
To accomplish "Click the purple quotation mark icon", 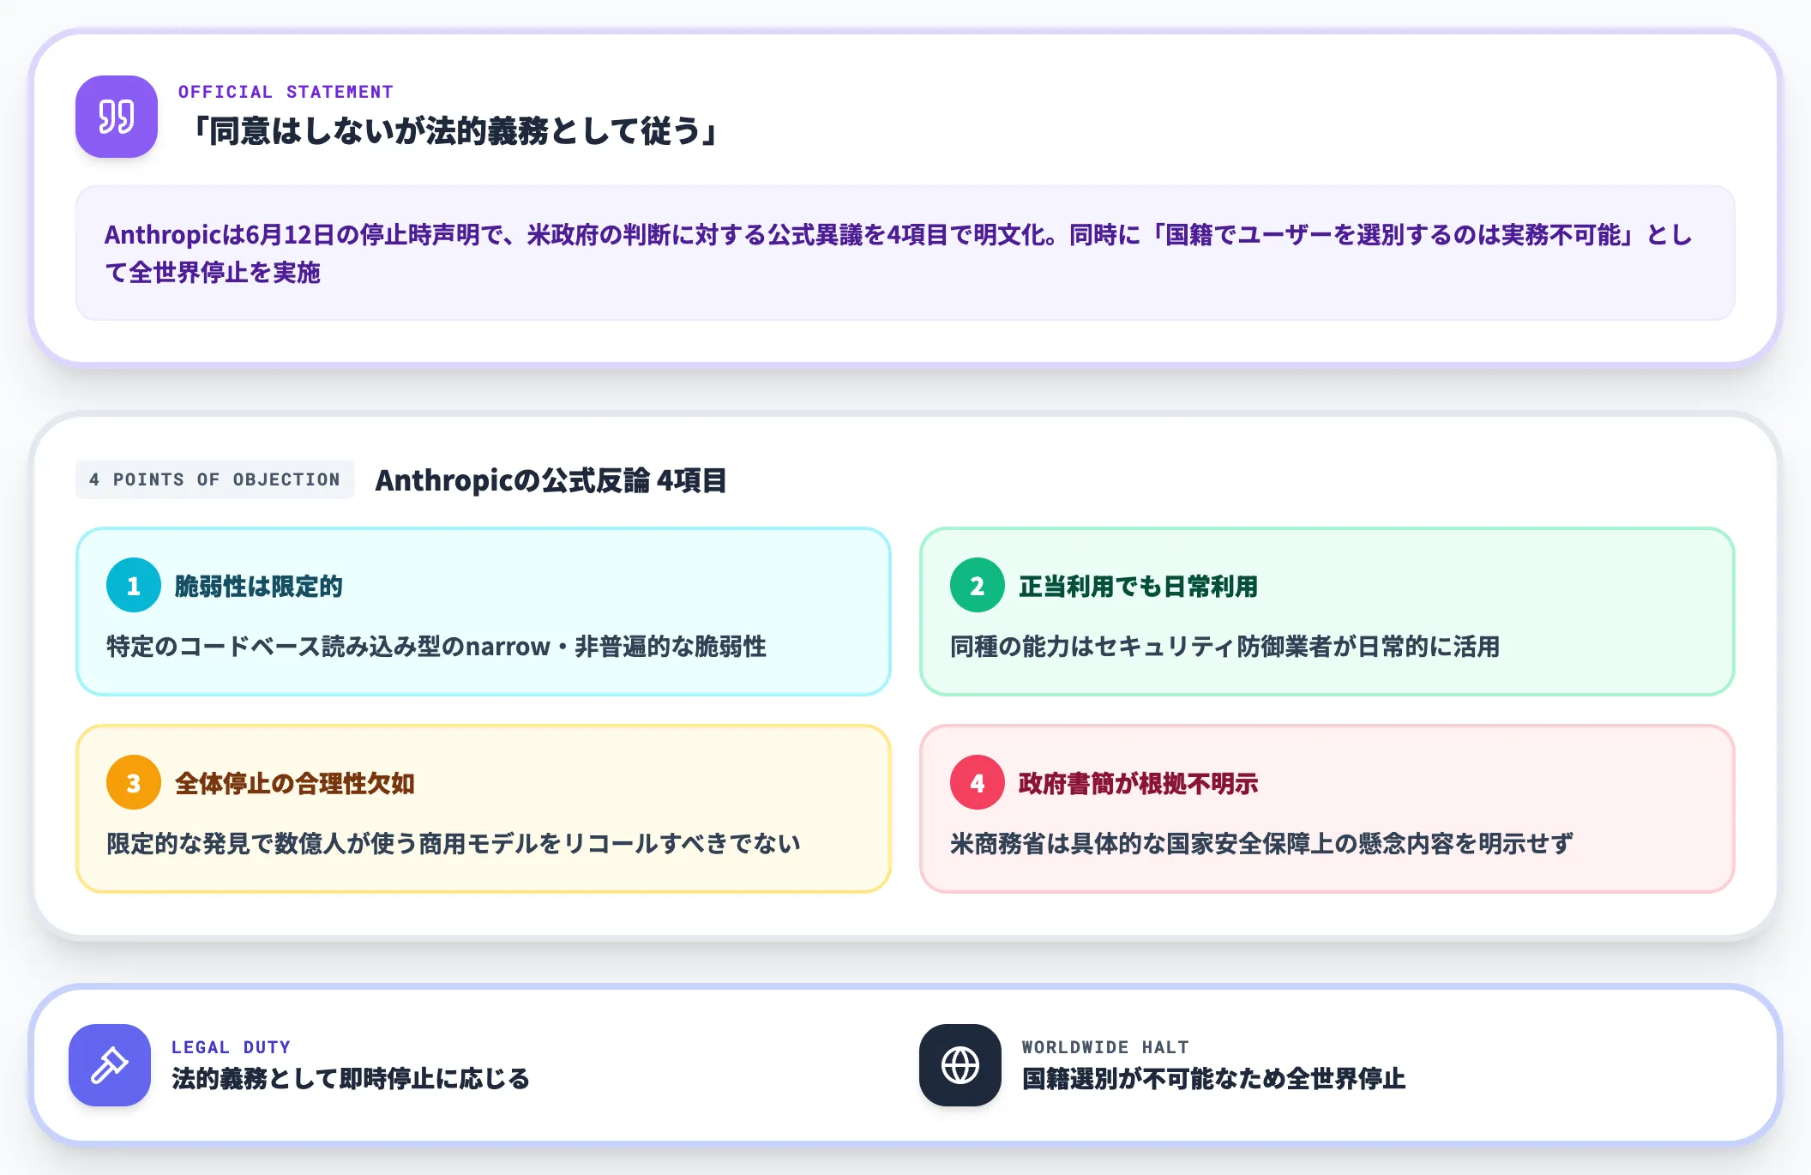I will [117, 117].
